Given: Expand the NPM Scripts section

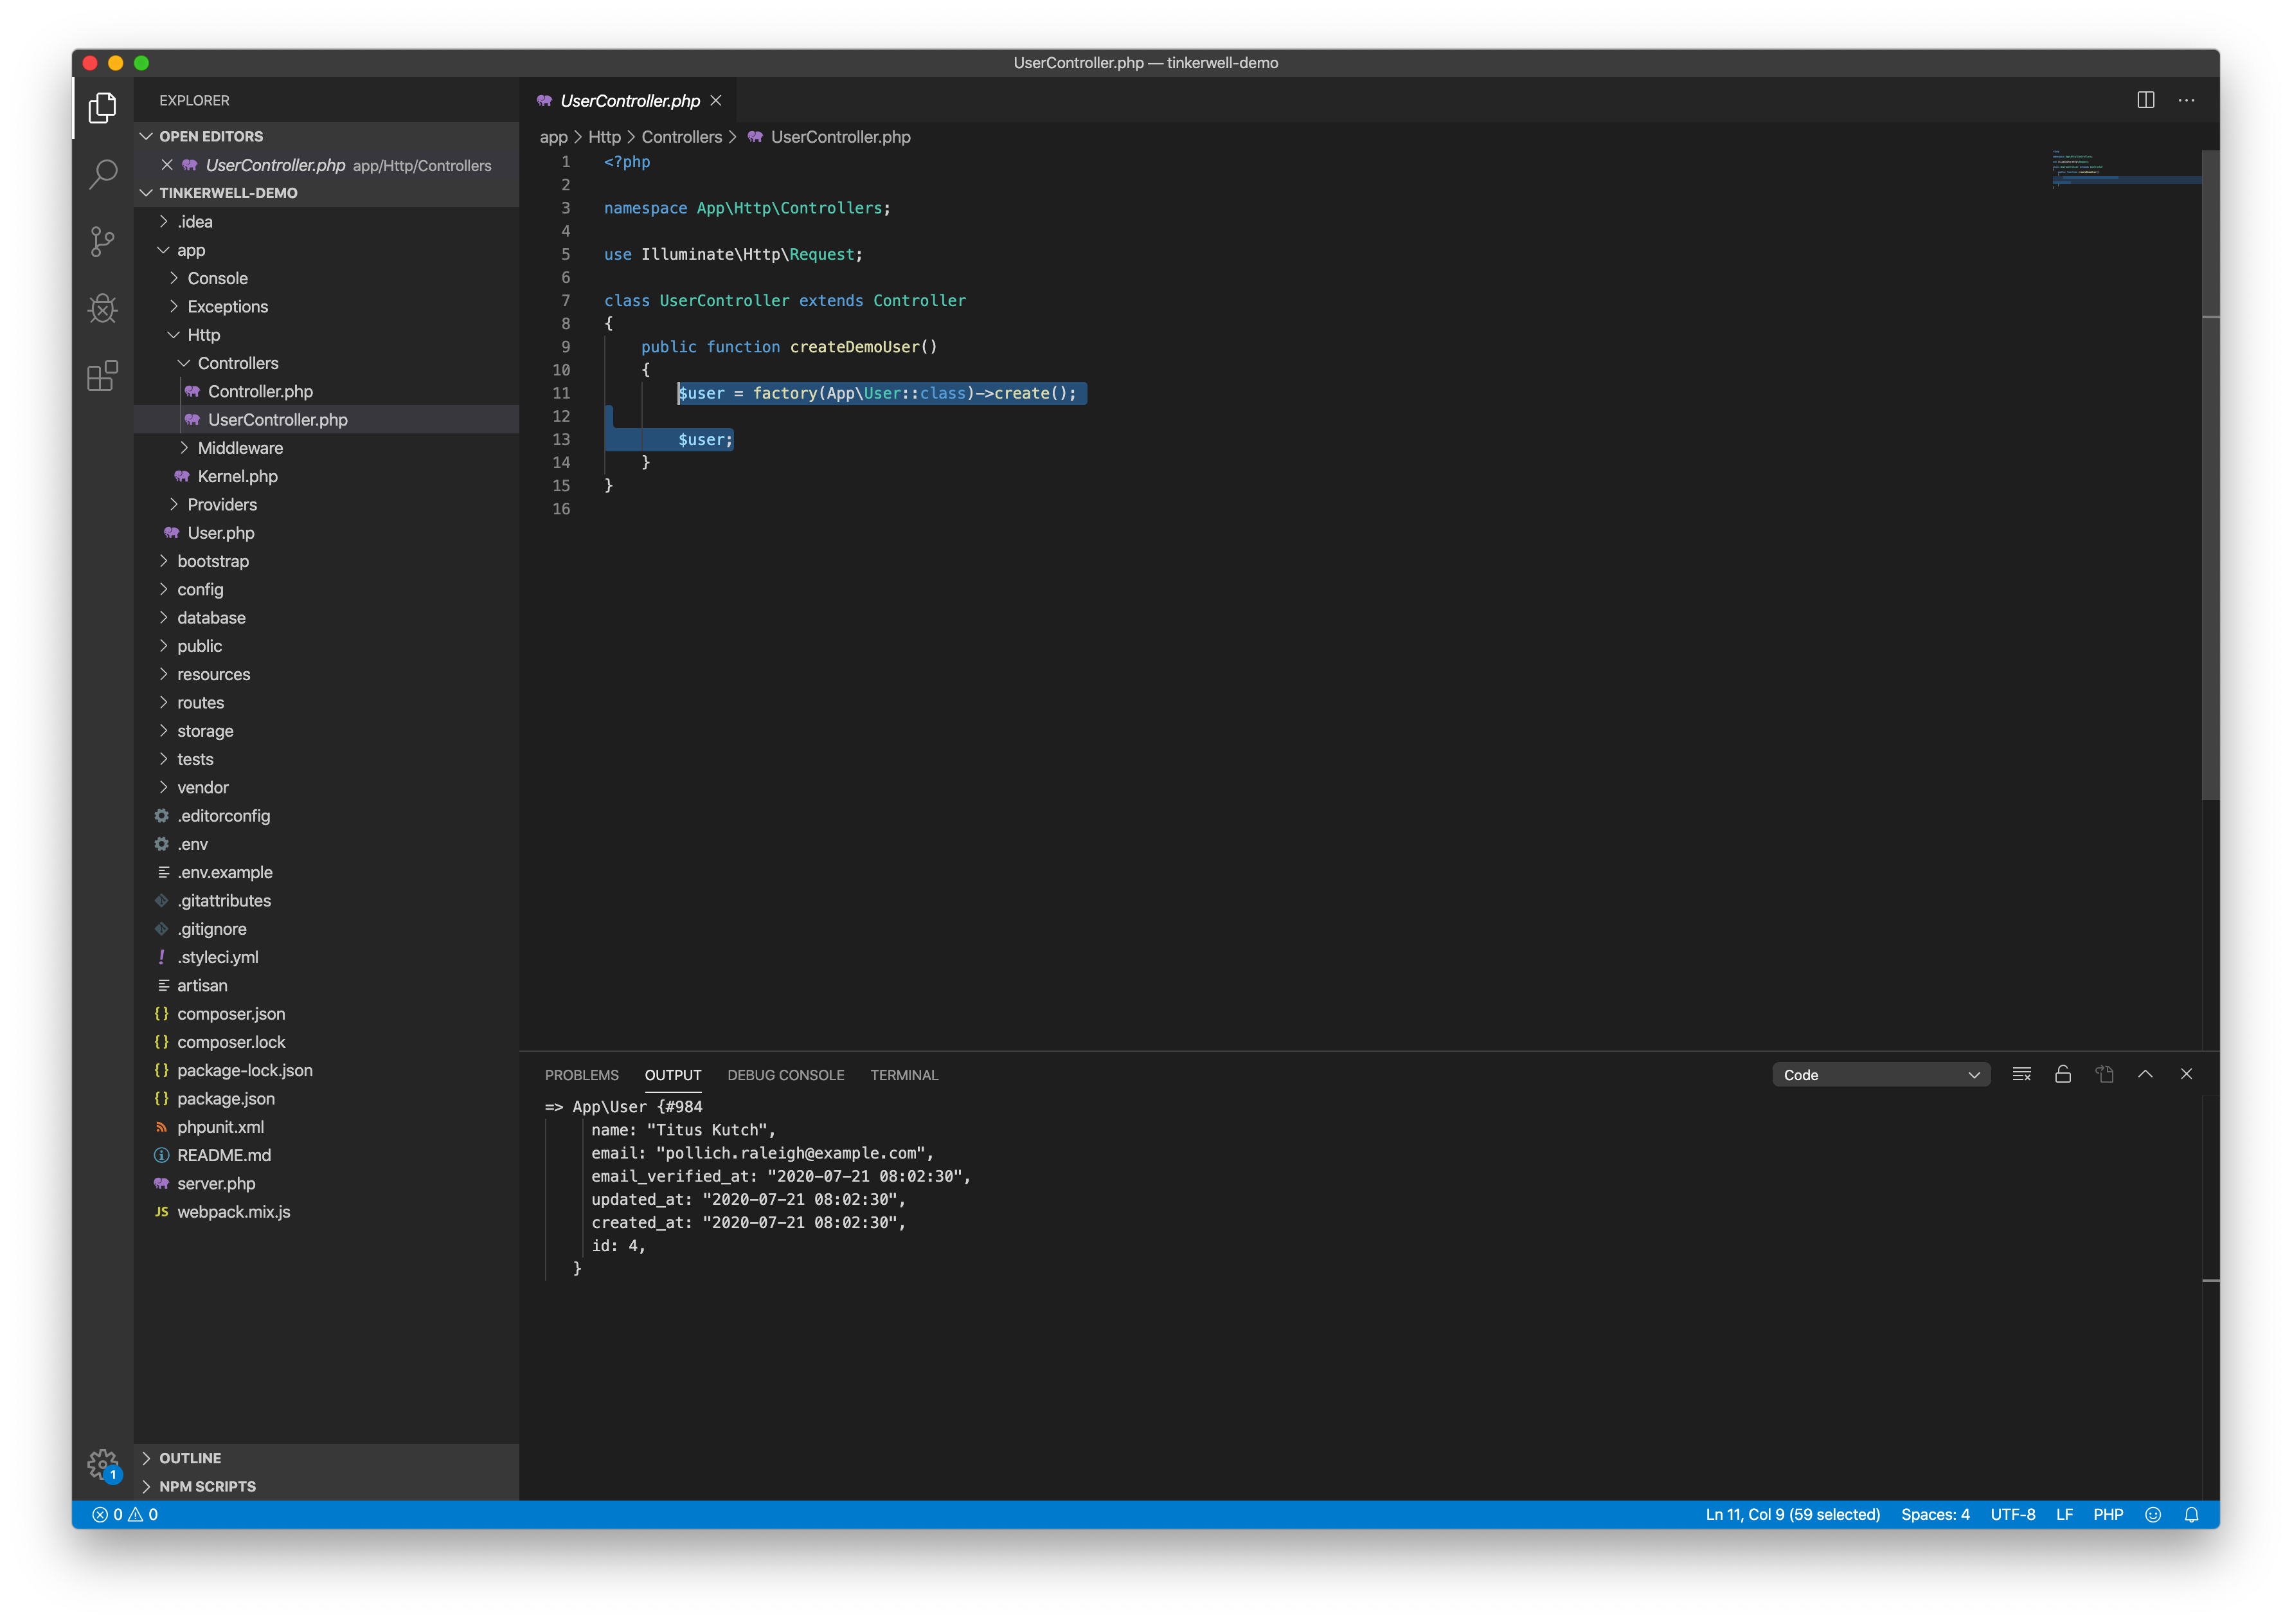Looking at the screenshot, I should (x=326, y=1486).
